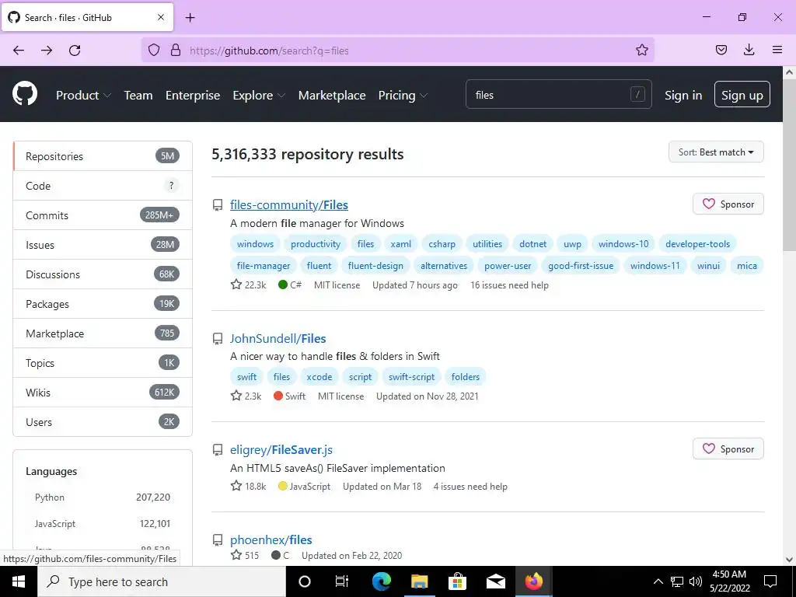Image resolution: width=796 pixels, height=597 pixels.
Task: Open the Firefox downloads icon
Action: click(749, 50)
